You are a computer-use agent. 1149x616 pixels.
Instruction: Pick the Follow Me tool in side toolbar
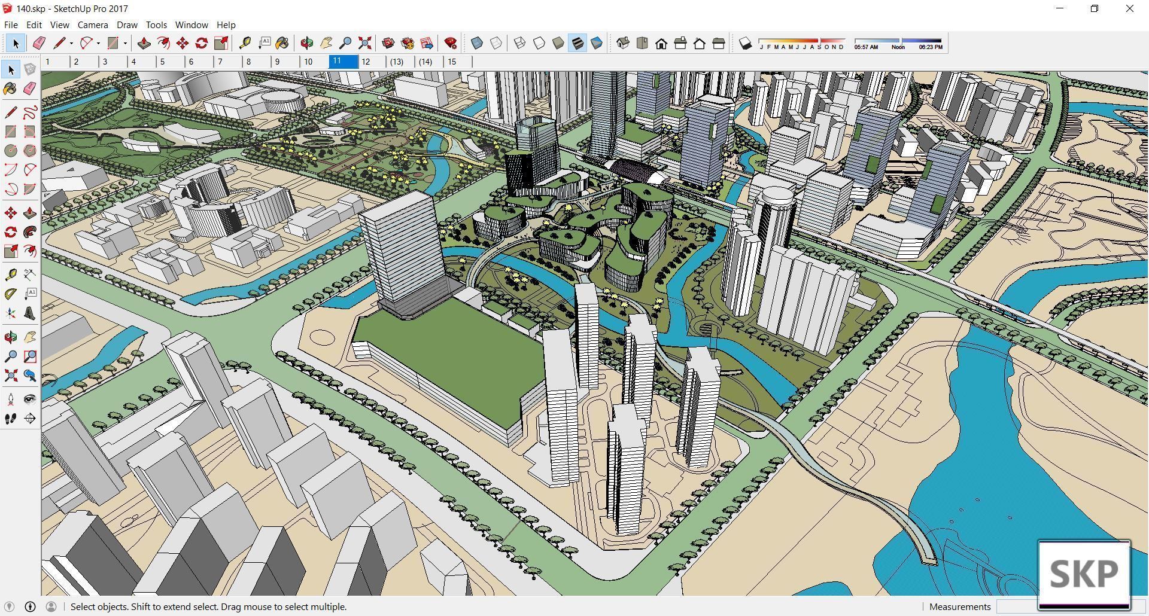pos(30,232)
